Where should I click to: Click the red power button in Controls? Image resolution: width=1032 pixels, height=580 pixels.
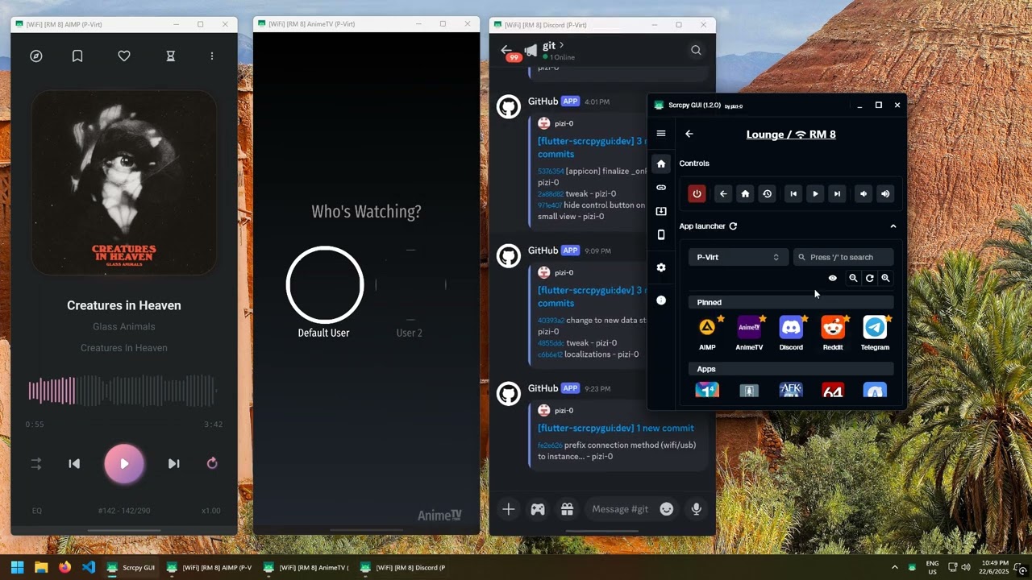(697, 193)
